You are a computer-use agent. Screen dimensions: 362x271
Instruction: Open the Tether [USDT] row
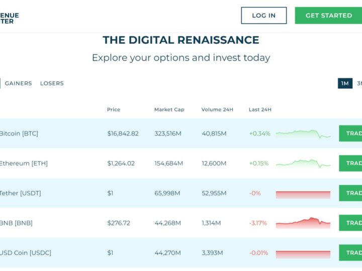[21, 193]
